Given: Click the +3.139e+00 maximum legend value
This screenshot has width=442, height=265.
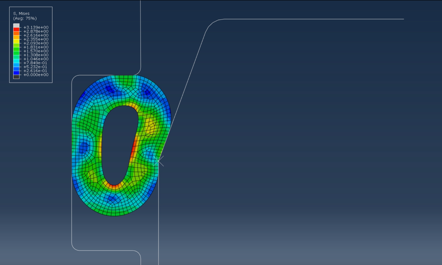Looking at the screenshot, I should pyautogui.click(x=36, y=27).
